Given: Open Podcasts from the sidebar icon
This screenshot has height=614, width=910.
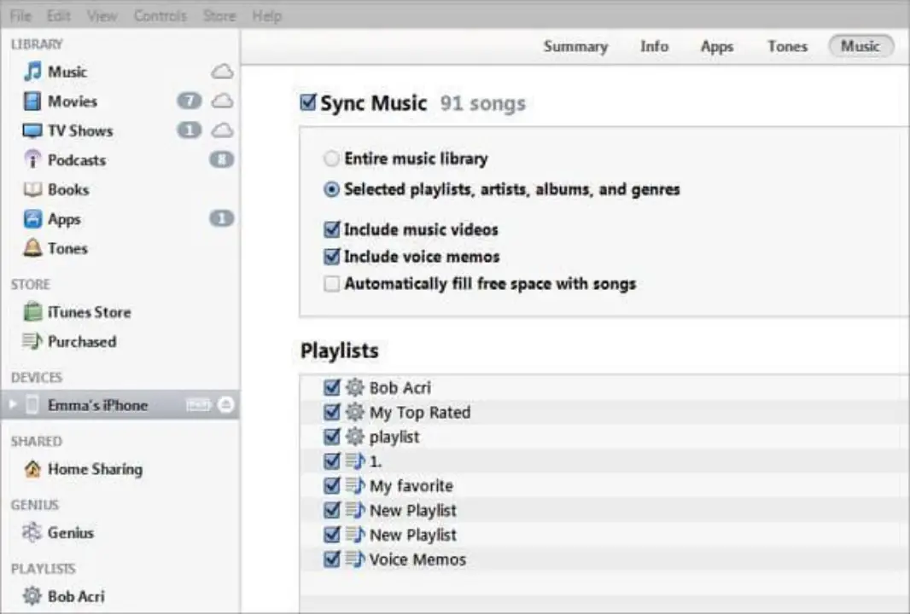Looking at the screenshot, I should 32,160.
